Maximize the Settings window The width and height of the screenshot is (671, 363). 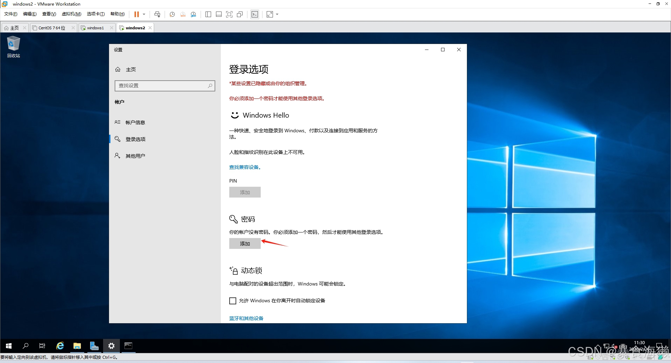(443, 50)
